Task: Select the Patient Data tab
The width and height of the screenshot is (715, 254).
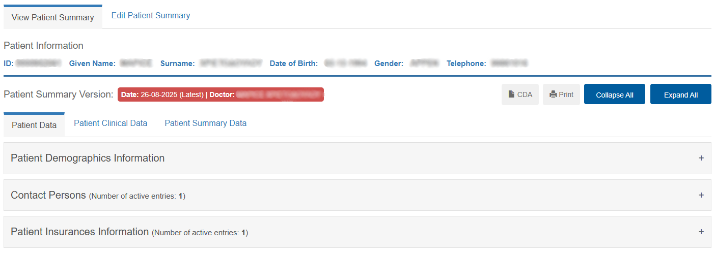Action: [x=34, y=125]
